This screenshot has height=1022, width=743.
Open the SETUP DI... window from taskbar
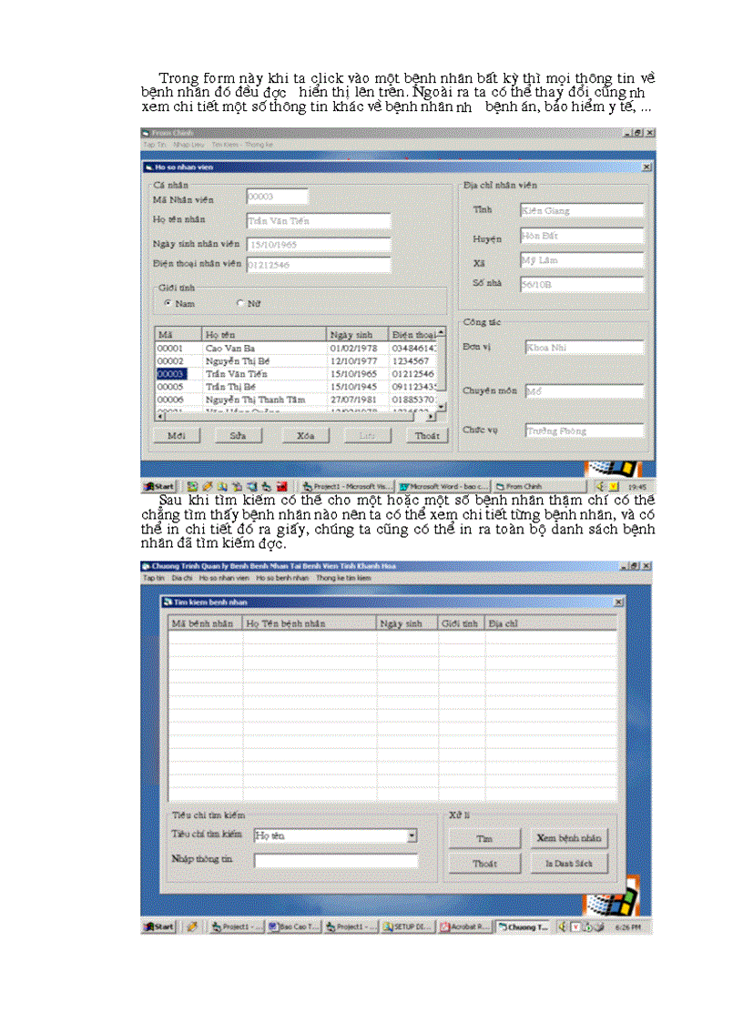407,926
